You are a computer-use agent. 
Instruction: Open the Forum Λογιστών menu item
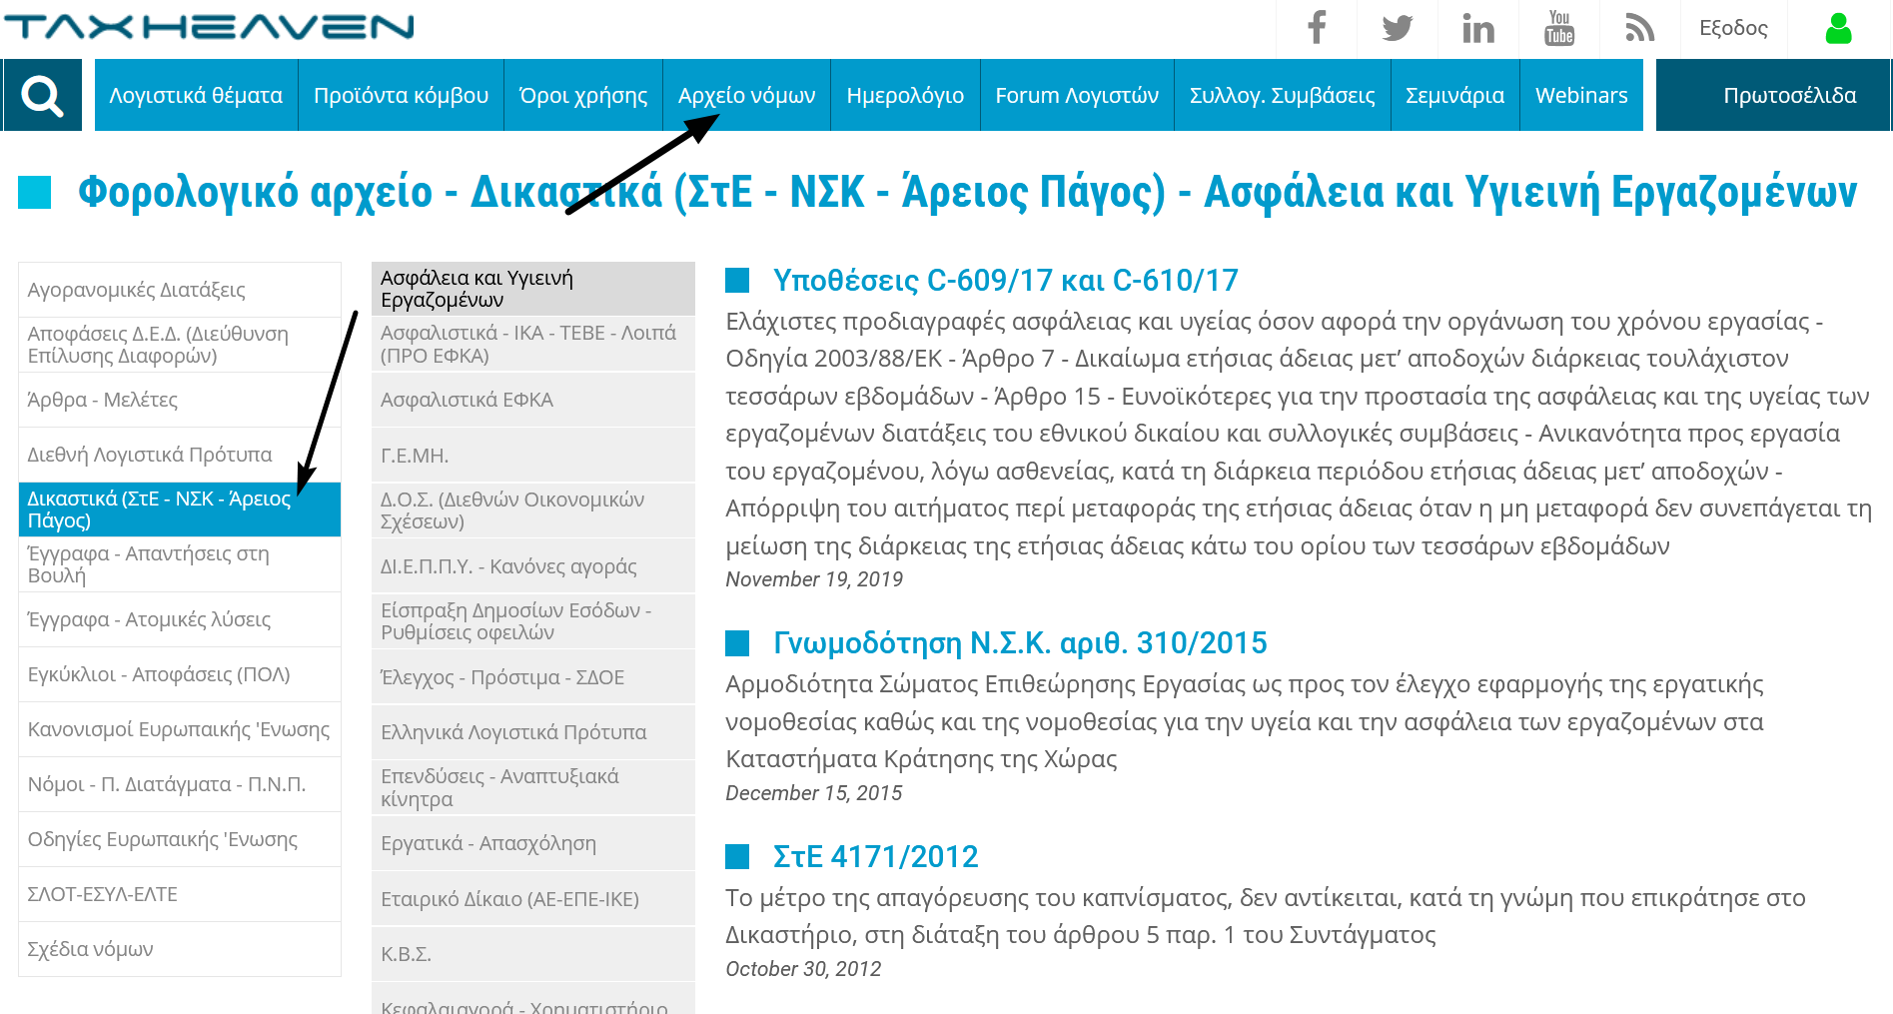(x=1076, y=96)
